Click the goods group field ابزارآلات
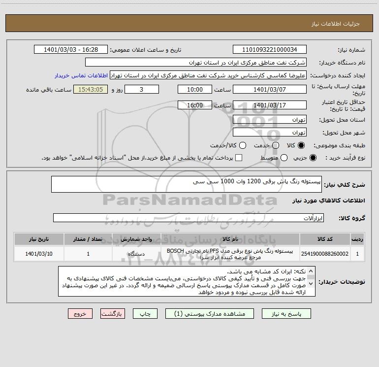Viewport: 379px width, 367px height. click(189, 218)
